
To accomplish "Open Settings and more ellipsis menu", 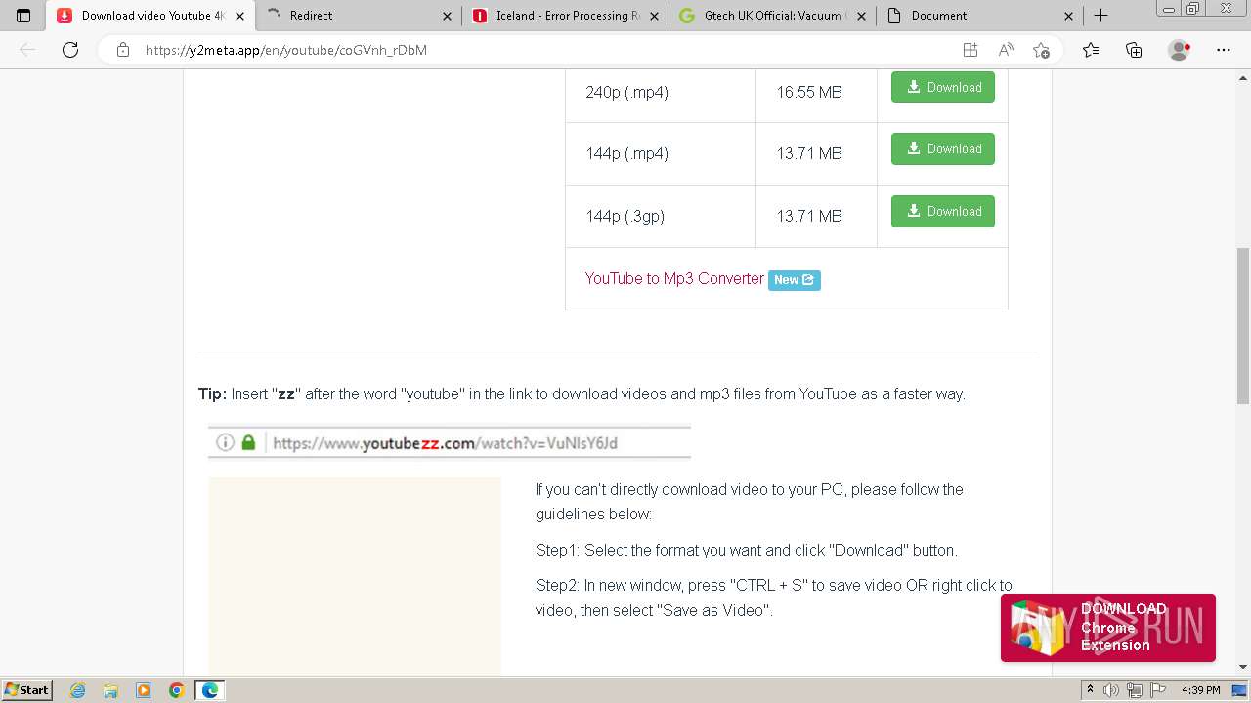I will [1224, 50].
